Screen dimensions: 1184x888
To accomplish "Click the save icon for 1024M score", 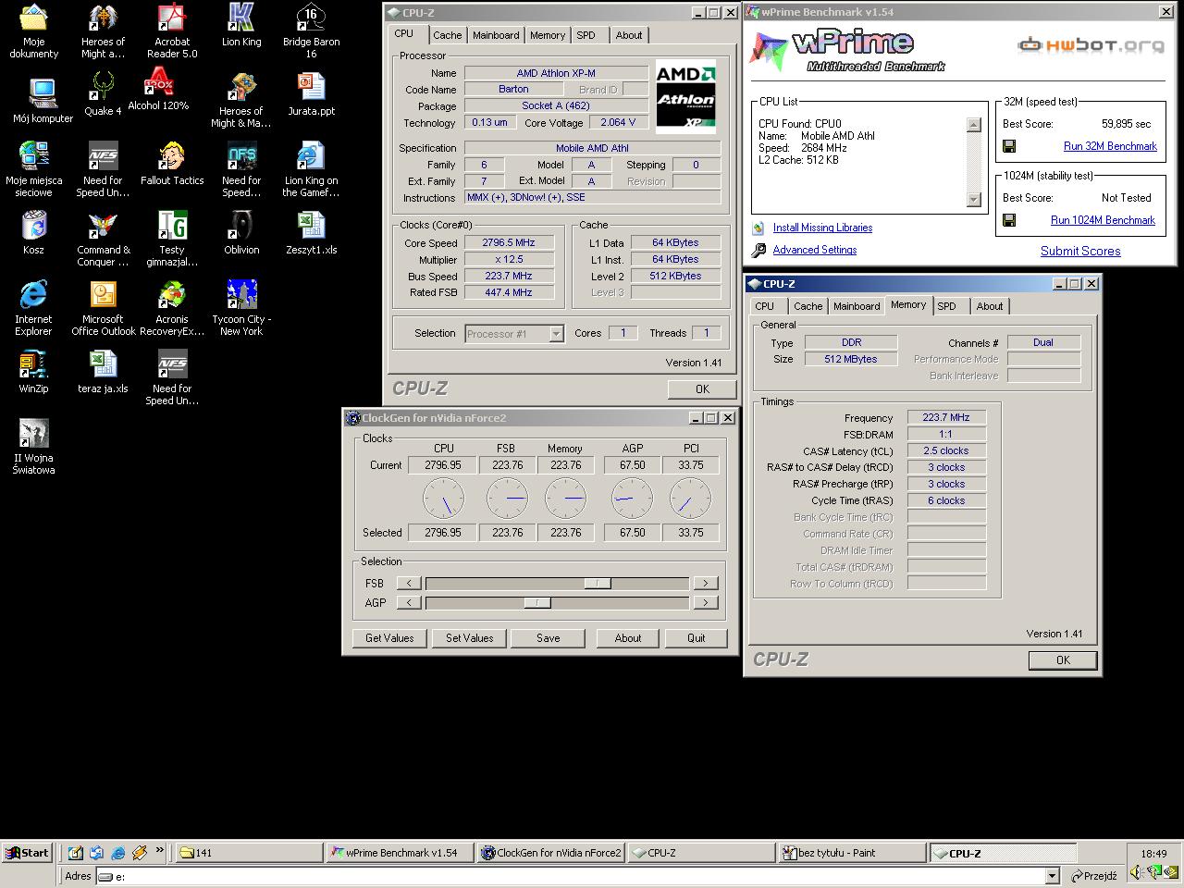I will 1009,220.
